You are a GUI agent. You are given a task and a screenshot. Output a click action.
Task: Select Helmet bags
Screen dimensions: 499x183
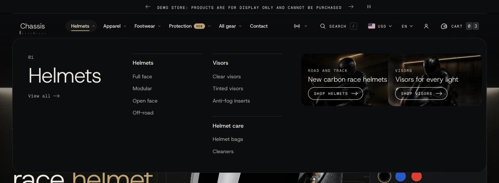[228, 139]
